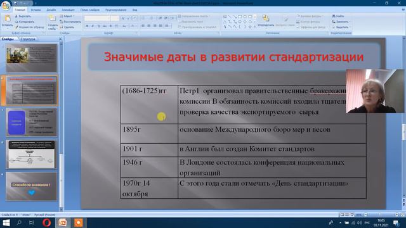Screen dimensions: 406x228
Task: Close the slides pane with X
Action: click(60, 39)
